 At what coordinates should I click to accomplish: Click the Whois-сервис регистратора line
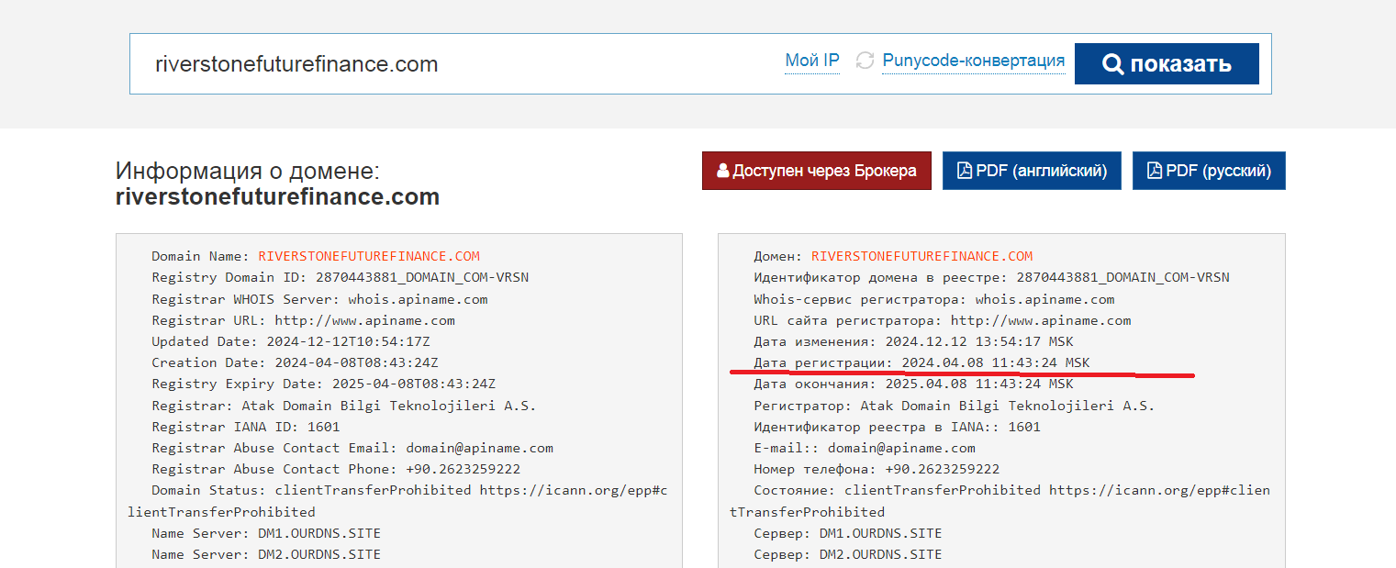point(934,299)
